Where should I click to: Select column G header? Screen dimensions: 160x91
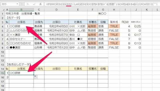click(103, 10)
